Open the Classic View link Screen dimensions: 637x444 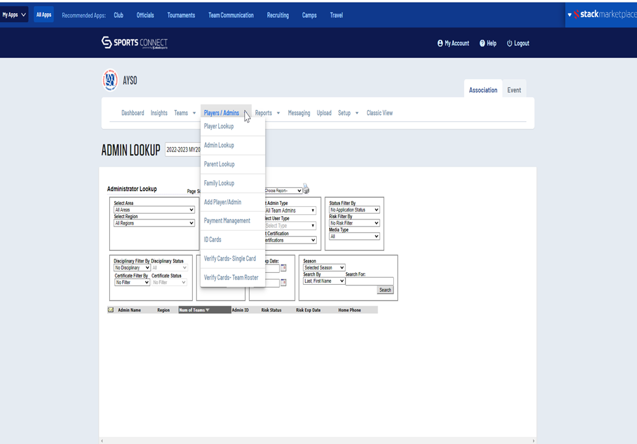(x=379, y=113)
